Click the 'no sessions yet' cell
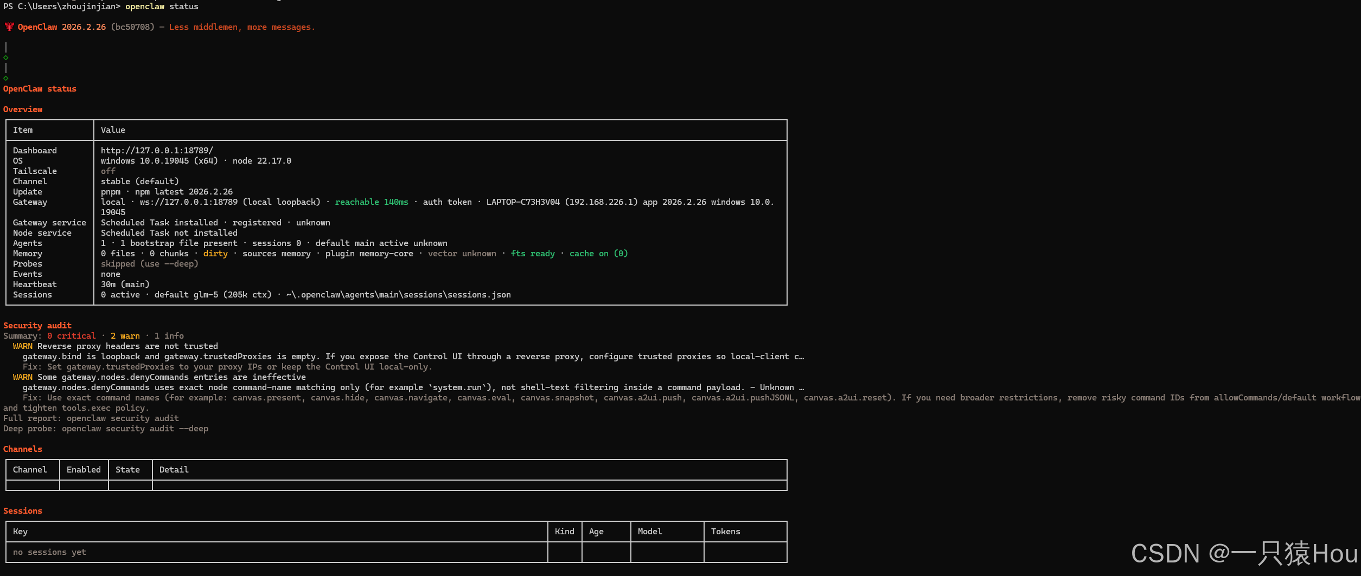1361x576 pixels. click(49, 552)
